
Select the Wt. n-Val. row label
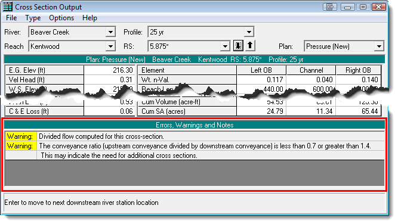click(x=187, y=80)
